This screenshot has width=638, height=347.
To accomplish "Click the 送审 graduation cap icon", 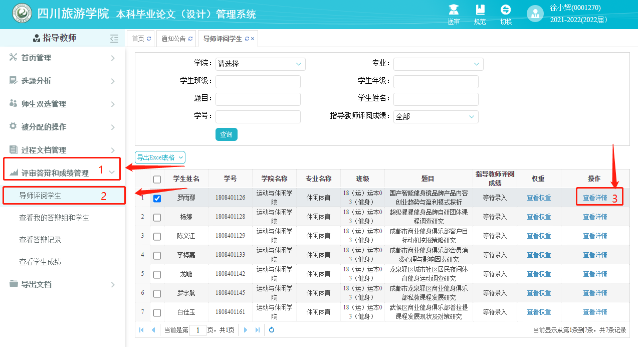I will coord(454,11).
